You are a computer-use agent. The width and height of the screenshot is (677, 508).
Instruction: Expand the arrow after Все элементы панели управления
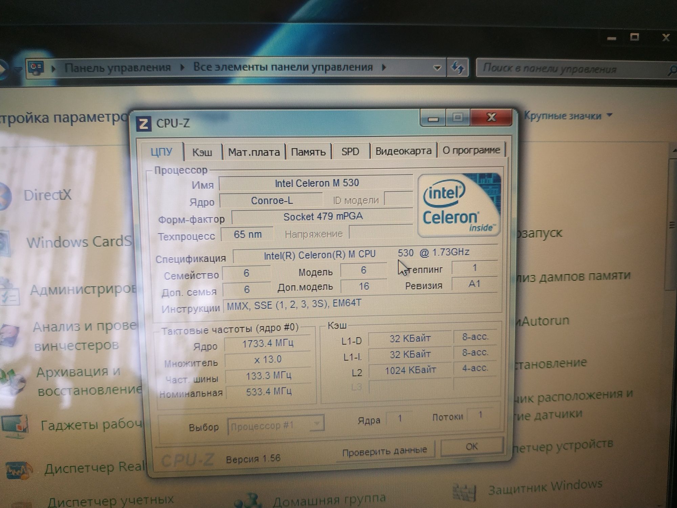(x=384, y=67)
